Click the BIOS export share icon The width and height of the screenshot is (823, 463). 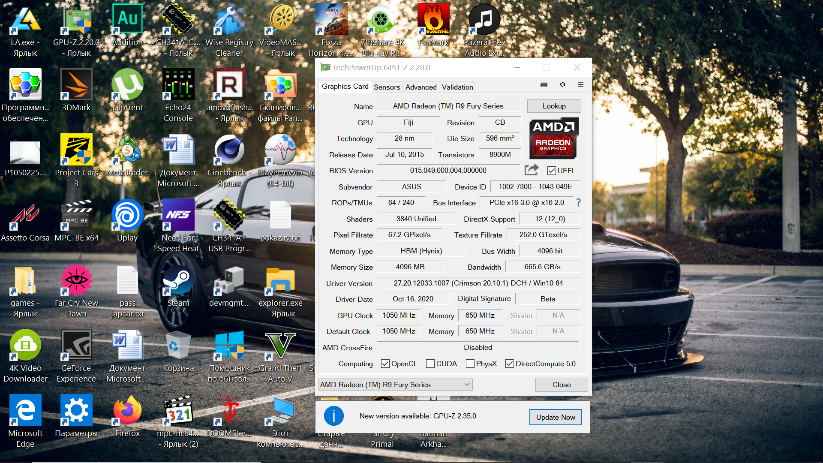point(532,170)
